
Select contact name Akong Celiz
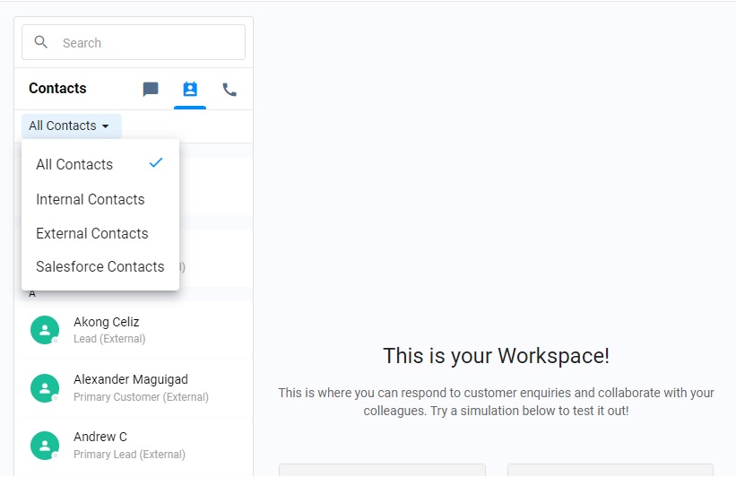click(x=106, y=322)
